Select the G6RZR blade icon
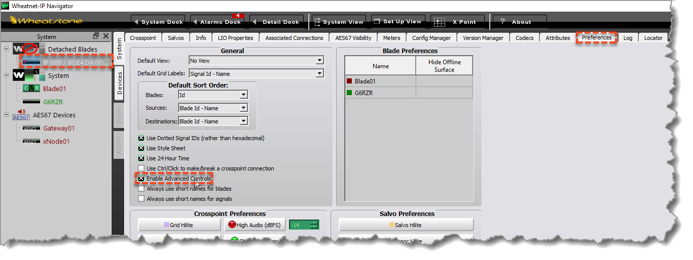The width and height of the screenshot is (693, 260). coord(31,102)
